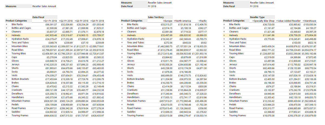The width and height of the screenshot is (325, 125).
Task: Expand the Q4 FY 2018 column header
Action: (x=91, y=21)
